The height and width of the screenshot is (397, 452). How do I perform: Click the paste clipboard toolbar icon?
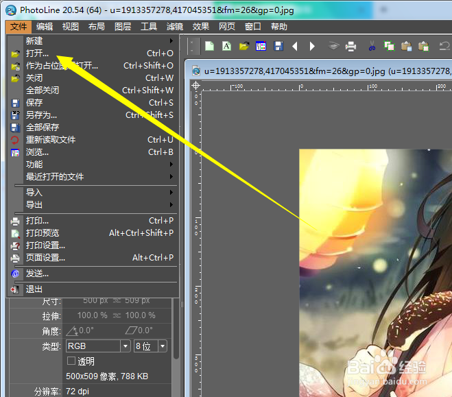[407, 46]
